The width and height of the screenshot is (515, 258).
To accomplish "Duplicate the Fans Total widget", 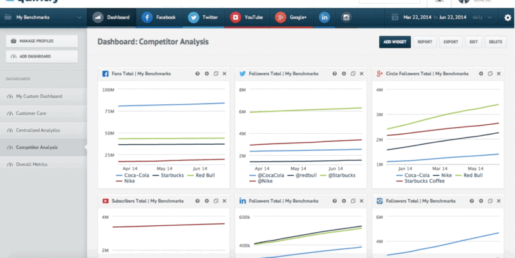I will [216, 74].
